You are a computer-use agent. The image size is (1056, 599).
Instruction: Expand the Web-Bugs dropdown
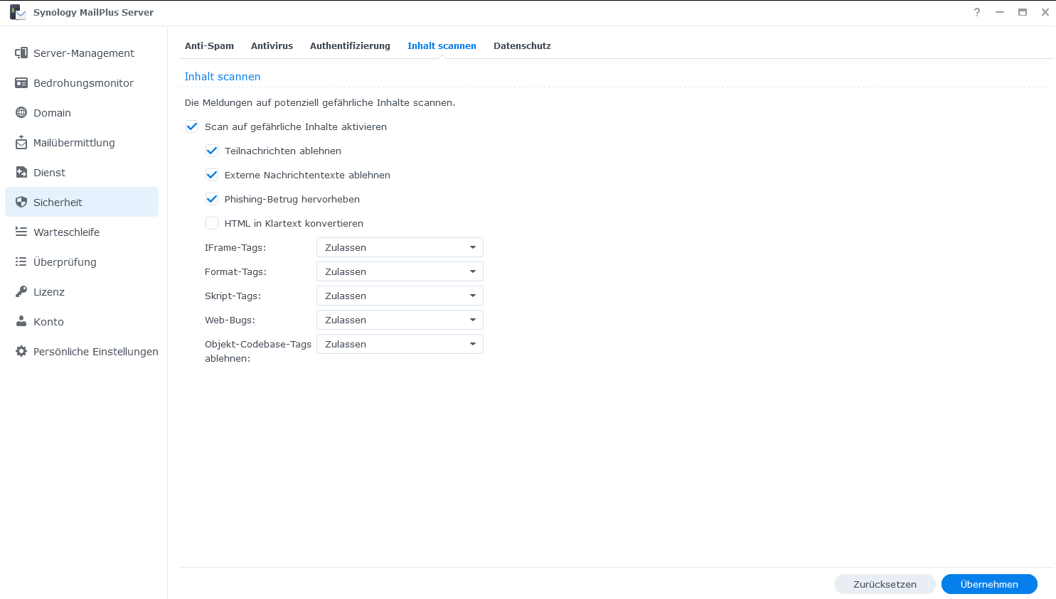[400, 320]
